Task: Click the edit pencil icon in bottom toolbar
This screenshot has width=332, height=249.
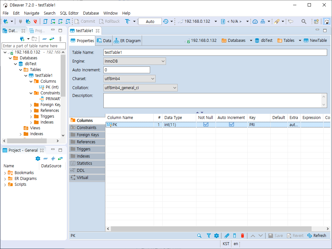Action: (227, 236)
